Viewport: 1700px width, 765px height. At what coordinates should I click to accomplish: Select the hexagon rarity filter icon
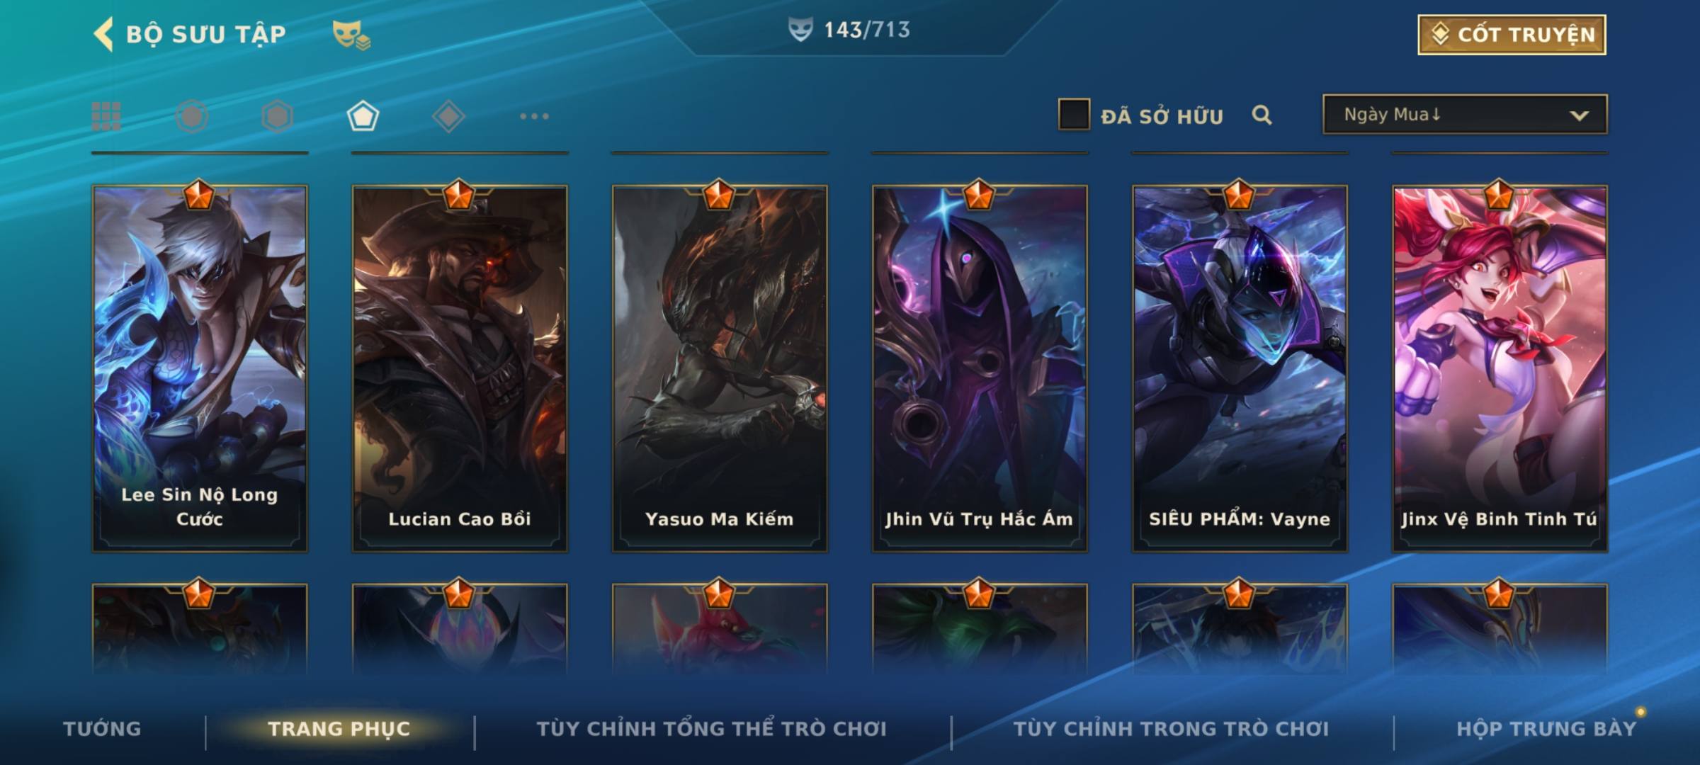point(277,116)
